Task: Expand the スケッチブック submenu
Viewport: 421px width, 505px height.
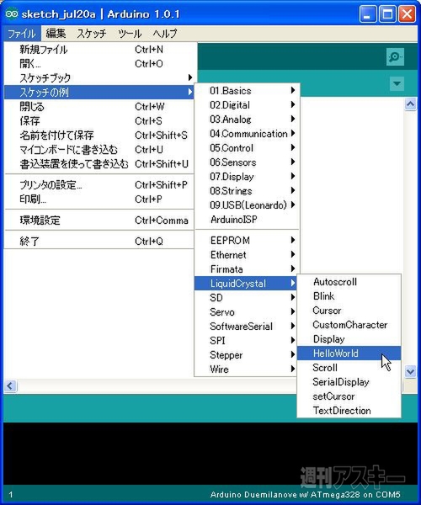Action: 99,78
